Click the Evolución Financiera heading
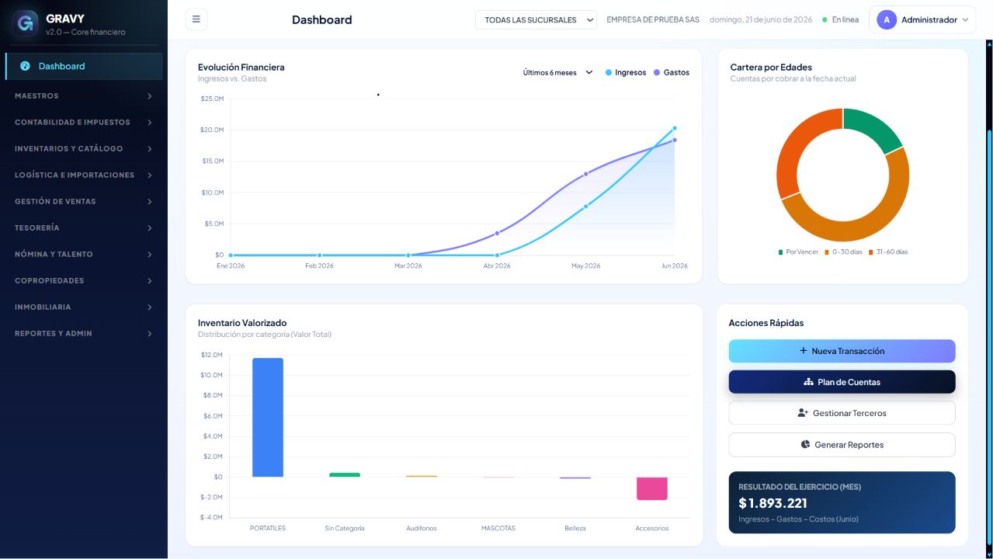Viewport: 993px width, 559px height. point(241,67)
